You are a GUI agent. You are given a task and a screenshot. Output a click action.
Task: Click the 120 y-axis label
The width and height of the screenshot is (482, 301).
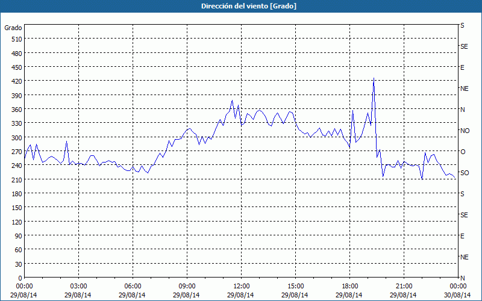point(17,222)
